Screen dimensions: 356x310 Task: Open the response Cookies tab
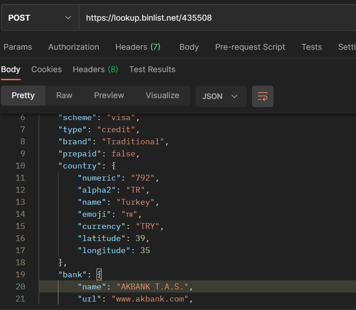(47, 69)
